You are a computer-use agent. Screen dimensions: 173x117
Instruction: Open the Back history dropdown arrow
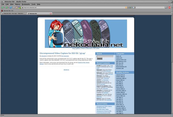(4, 8)
